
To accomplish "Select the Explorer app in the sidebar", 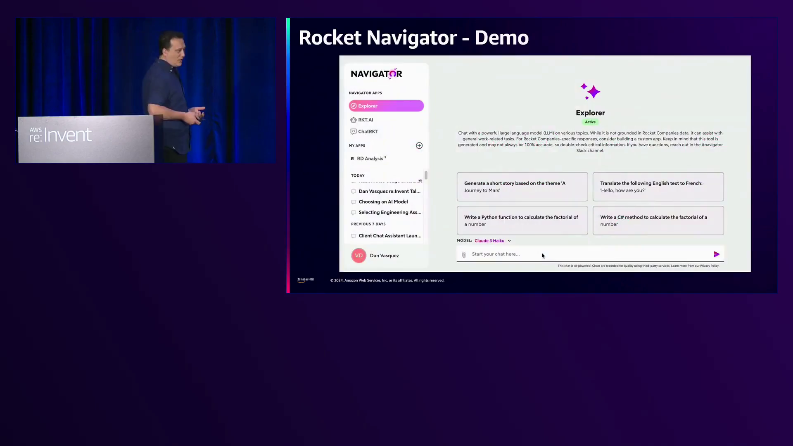I will click(x=386, y=106).
